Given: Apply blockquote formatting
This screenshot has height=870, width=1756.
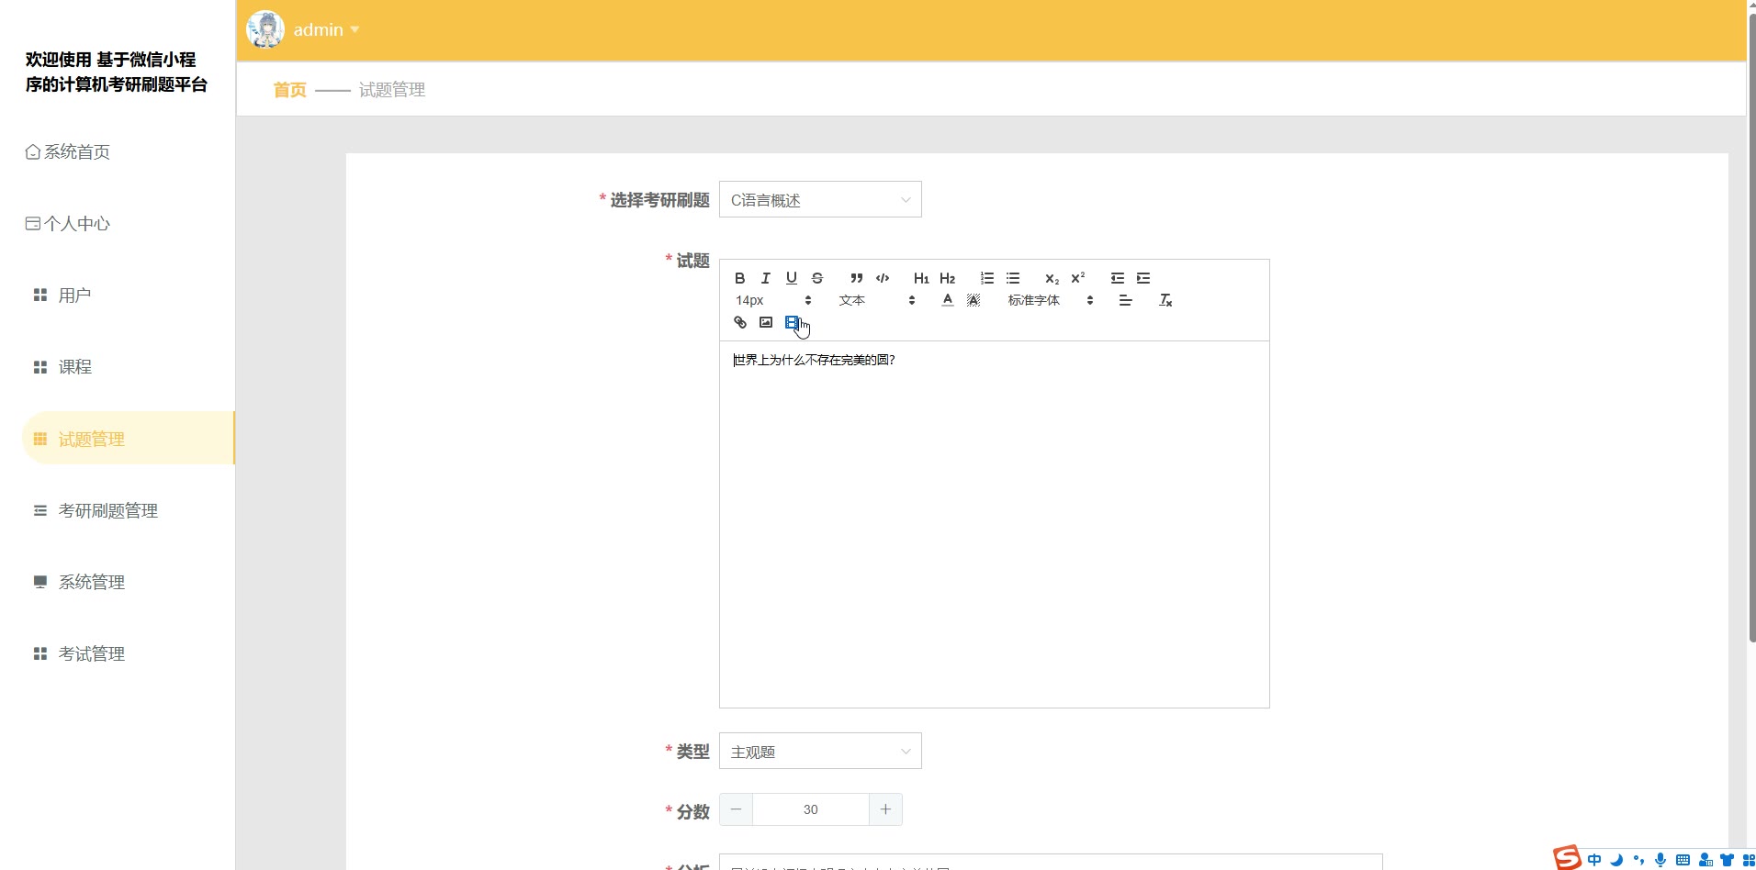Looking at the screenshot, I should pos(856,278).
